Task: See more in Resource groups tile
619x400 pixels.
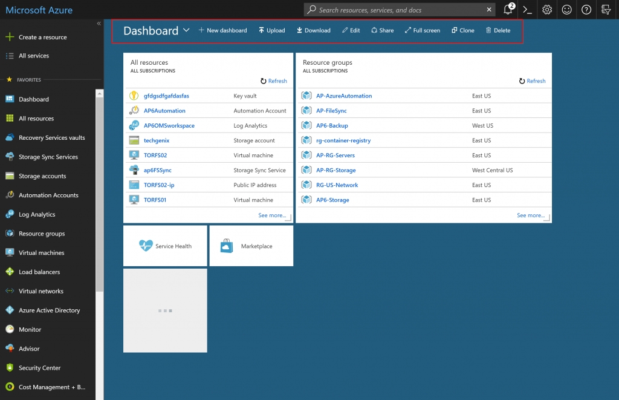Action: point(531,215)
